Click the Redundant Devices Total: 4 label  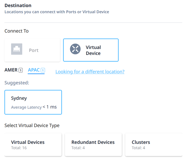(78, 148)
